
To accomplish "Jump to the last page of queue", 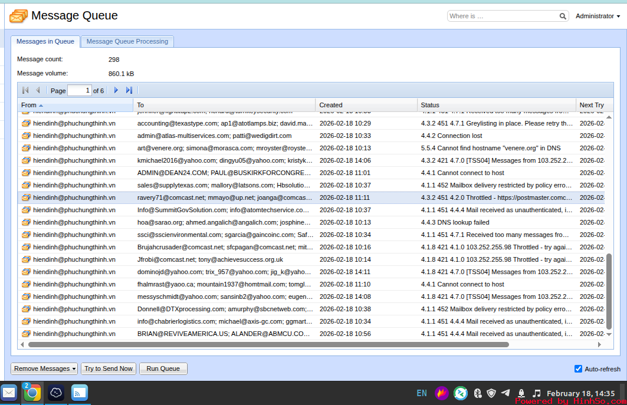I will point(129,90).
